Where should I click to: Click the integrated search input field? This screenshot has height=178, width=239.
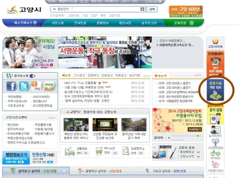pyautogui.click(x=107, y=9)
